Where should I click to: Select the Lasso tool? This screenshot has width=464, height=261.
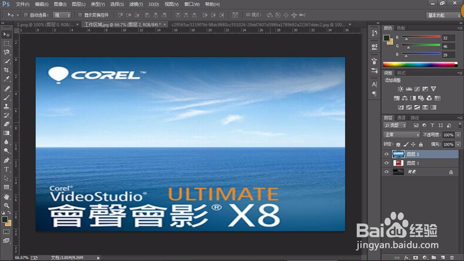(6, 52)
